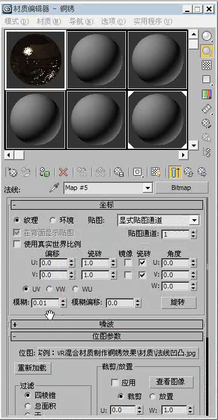This screenshot has width=218, height=420.
Task: Open the material editor Options icon
Action: click(x=207, y=123)
